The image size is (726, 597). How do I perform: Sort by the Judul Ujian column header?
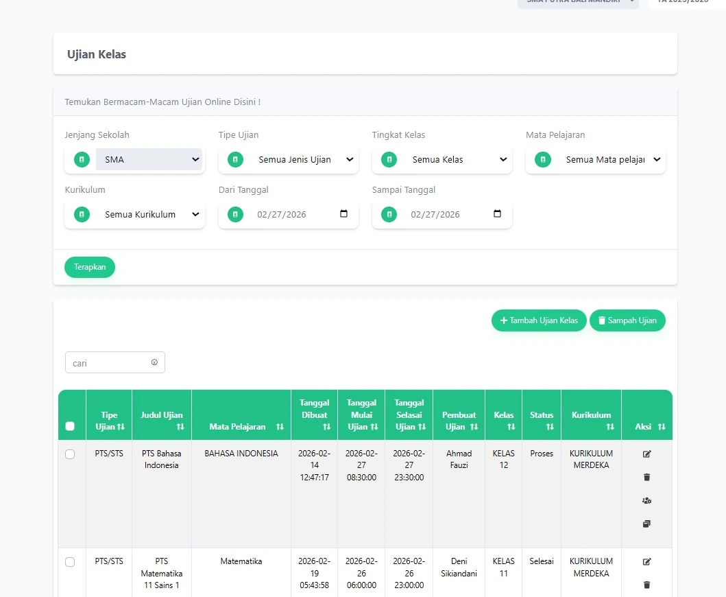coord(162,421)
